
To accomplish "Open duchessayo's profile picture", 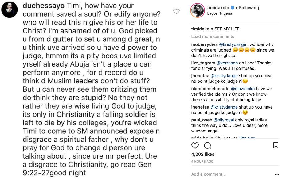I will 10,10.
